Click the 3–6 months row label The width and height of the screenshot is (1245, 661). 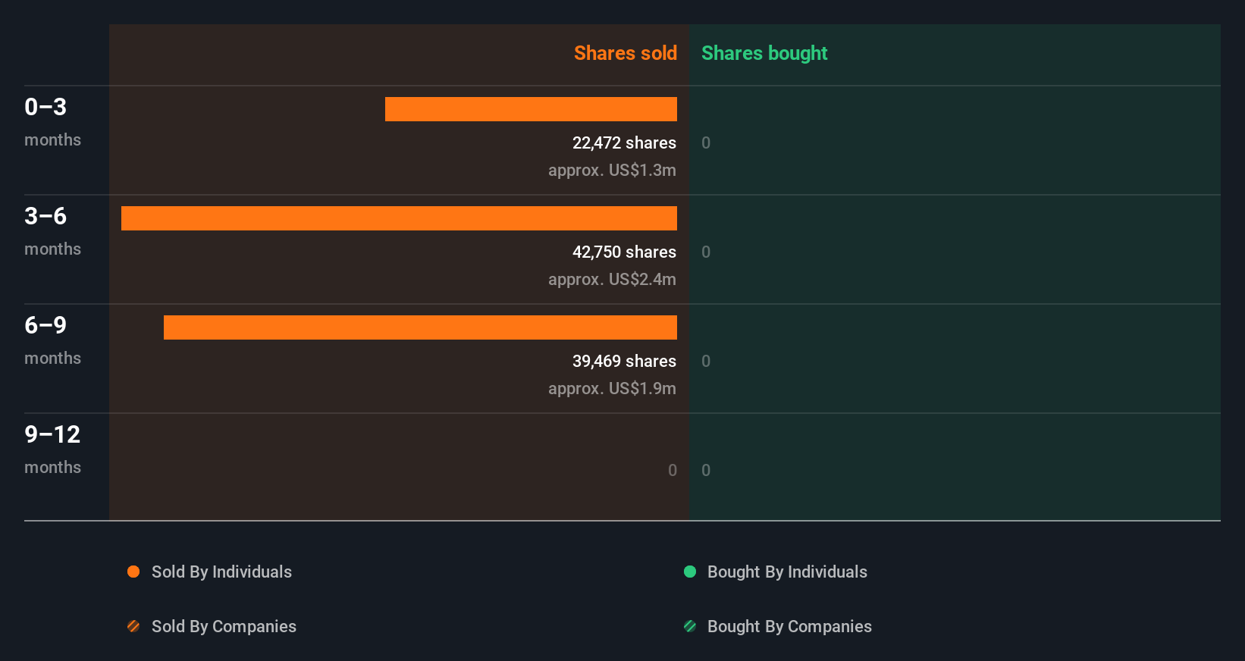click(52, 231)
